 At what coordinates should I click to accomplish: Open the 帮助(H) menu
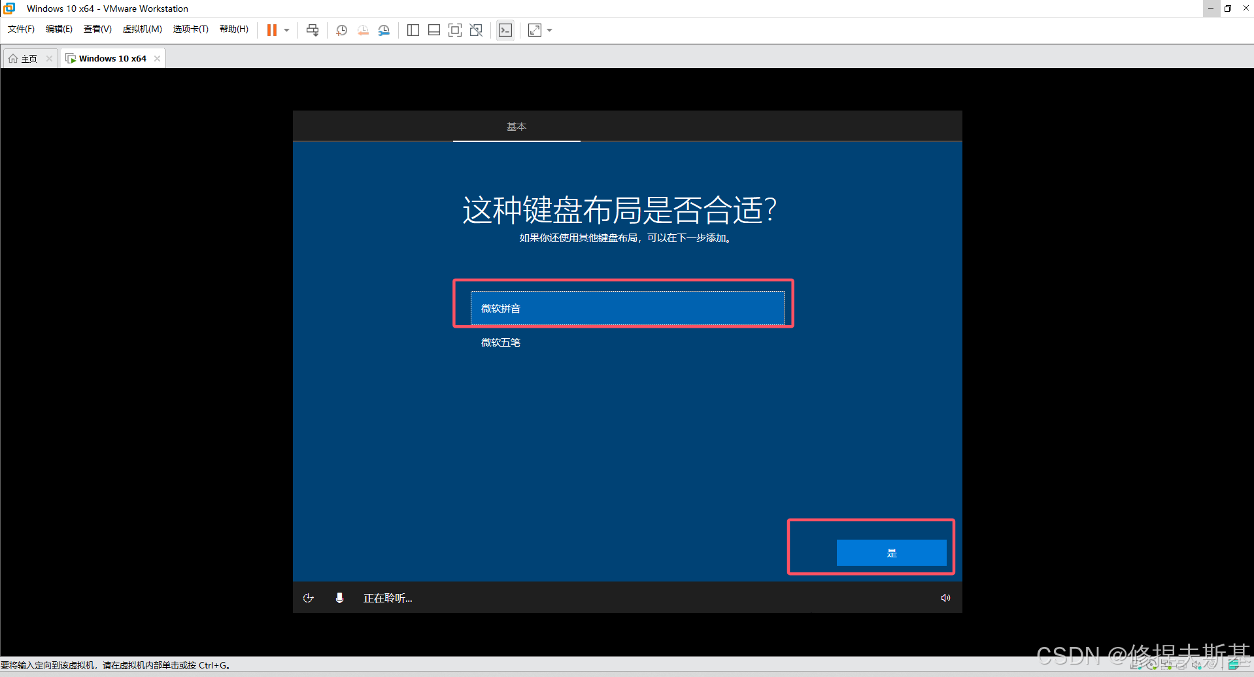tap(233, 29)
